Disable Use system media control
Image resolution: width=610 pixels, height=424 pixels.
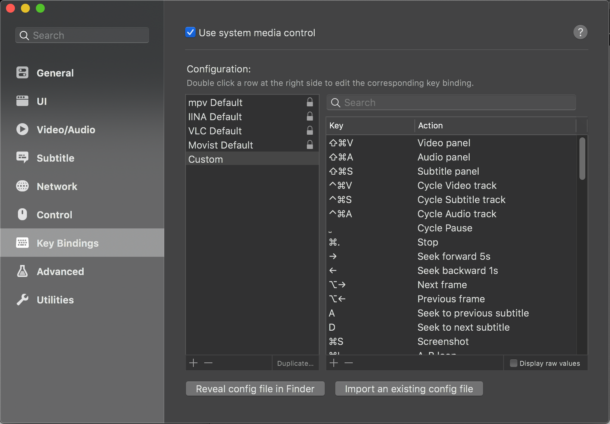(x=190, y=32)
